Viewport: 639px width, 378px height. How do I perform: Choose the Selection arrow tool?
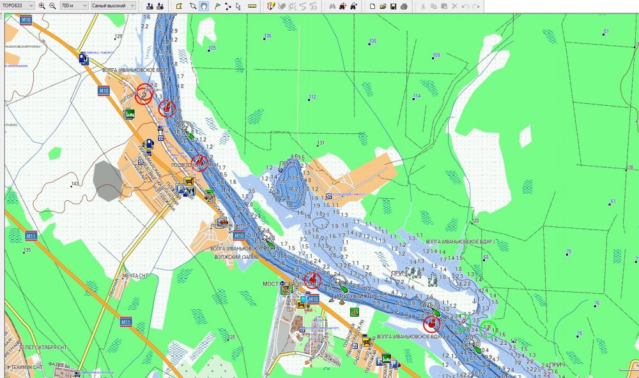pos(238,6)
